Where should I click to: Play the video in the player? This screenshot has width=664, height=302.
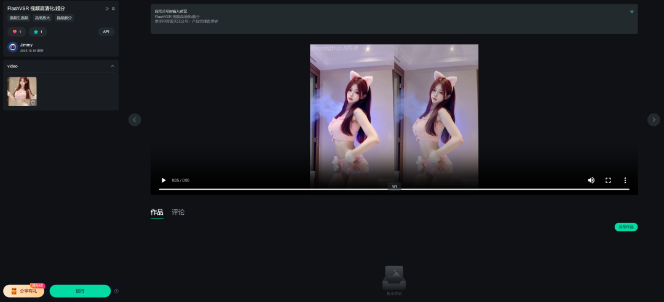[164, 180]
